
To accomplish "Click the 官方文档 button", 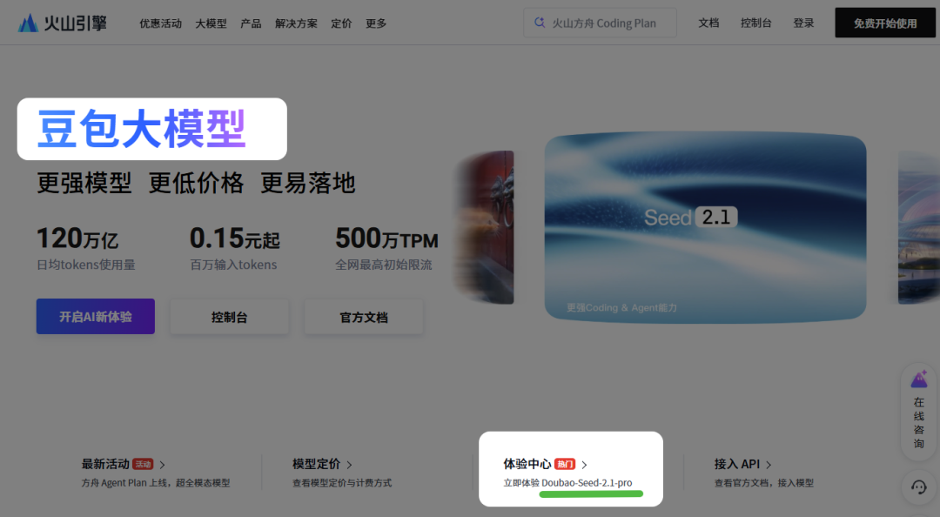I will tap(364, 317).
